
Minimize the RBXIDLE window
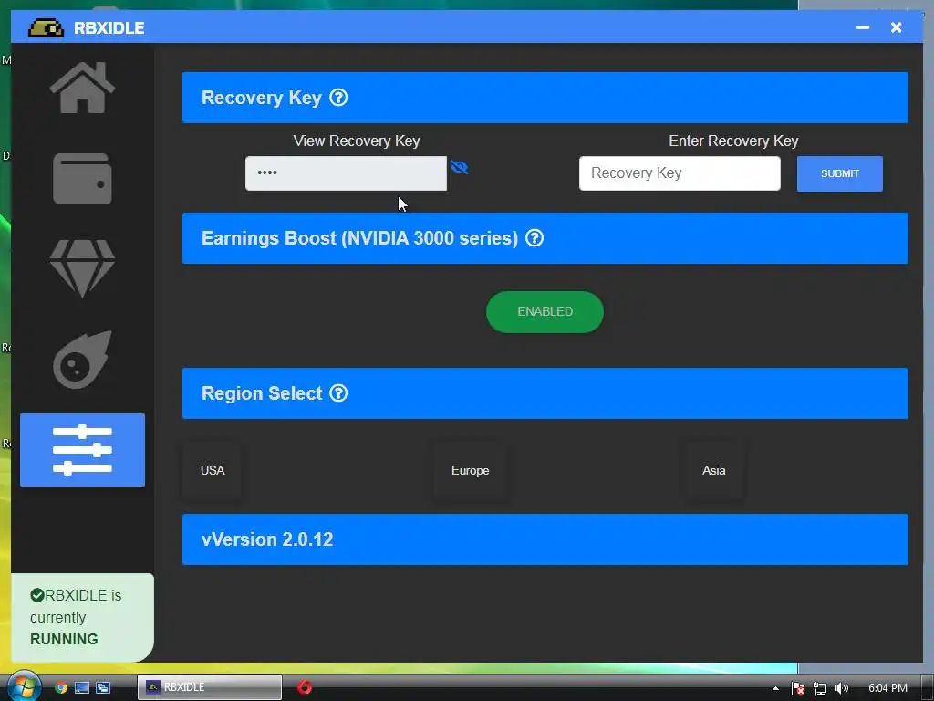coord(863,27)
